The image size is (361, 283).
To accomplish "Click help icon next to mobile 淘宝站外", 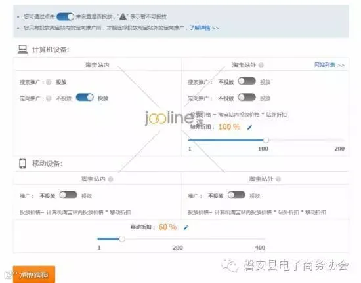I will point(278,179).
